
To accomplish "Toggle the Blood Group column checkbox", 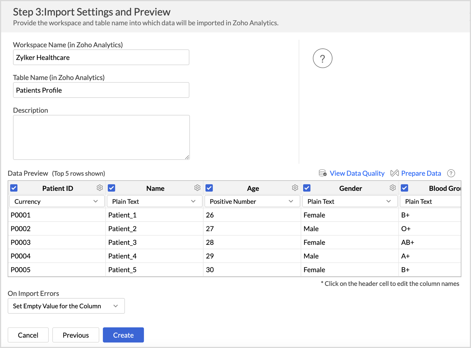I will pos(404,188).
